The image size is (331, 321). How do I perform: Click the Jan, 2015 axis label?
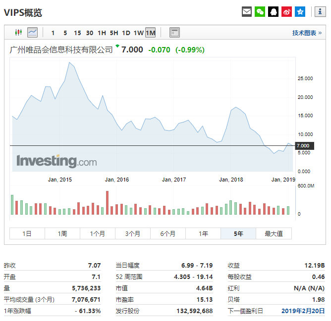click(x=60, y=180)
